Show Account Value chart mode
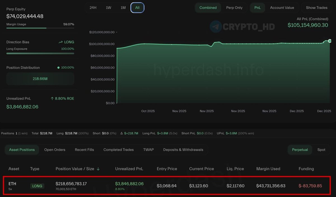The width and height of the screenshot is (336, 197). click(x=282, y=8)
